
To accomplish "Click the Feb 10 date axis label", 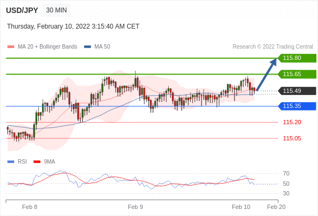I will tap(241, 207).
